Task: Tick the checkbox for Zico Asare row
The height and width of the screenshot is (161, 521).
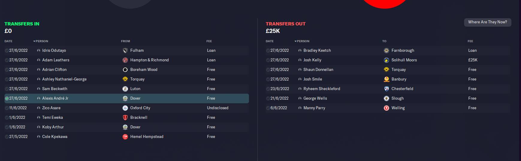Action: (7, 108)
